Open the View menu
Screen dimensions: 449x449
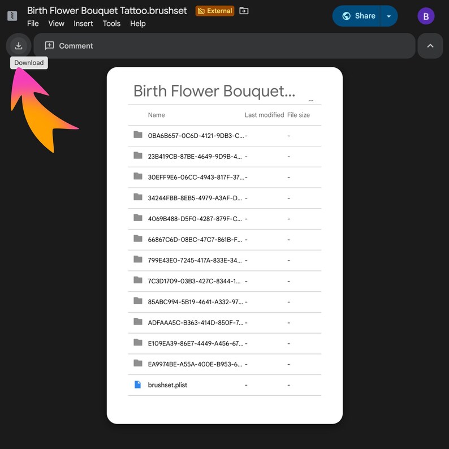point(56,24)
